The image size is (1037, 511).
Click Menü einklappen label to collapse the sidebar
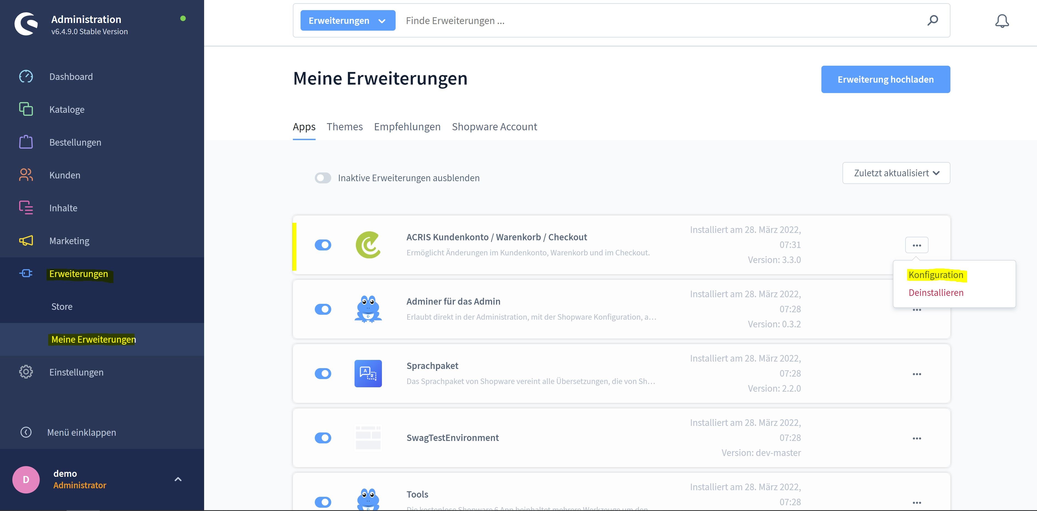click(x=82, y=432)
